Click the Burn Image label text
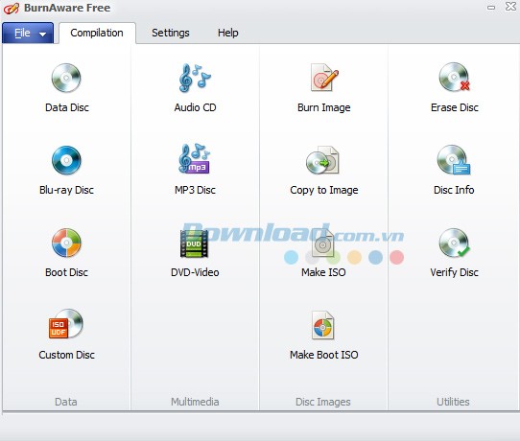 324,107
